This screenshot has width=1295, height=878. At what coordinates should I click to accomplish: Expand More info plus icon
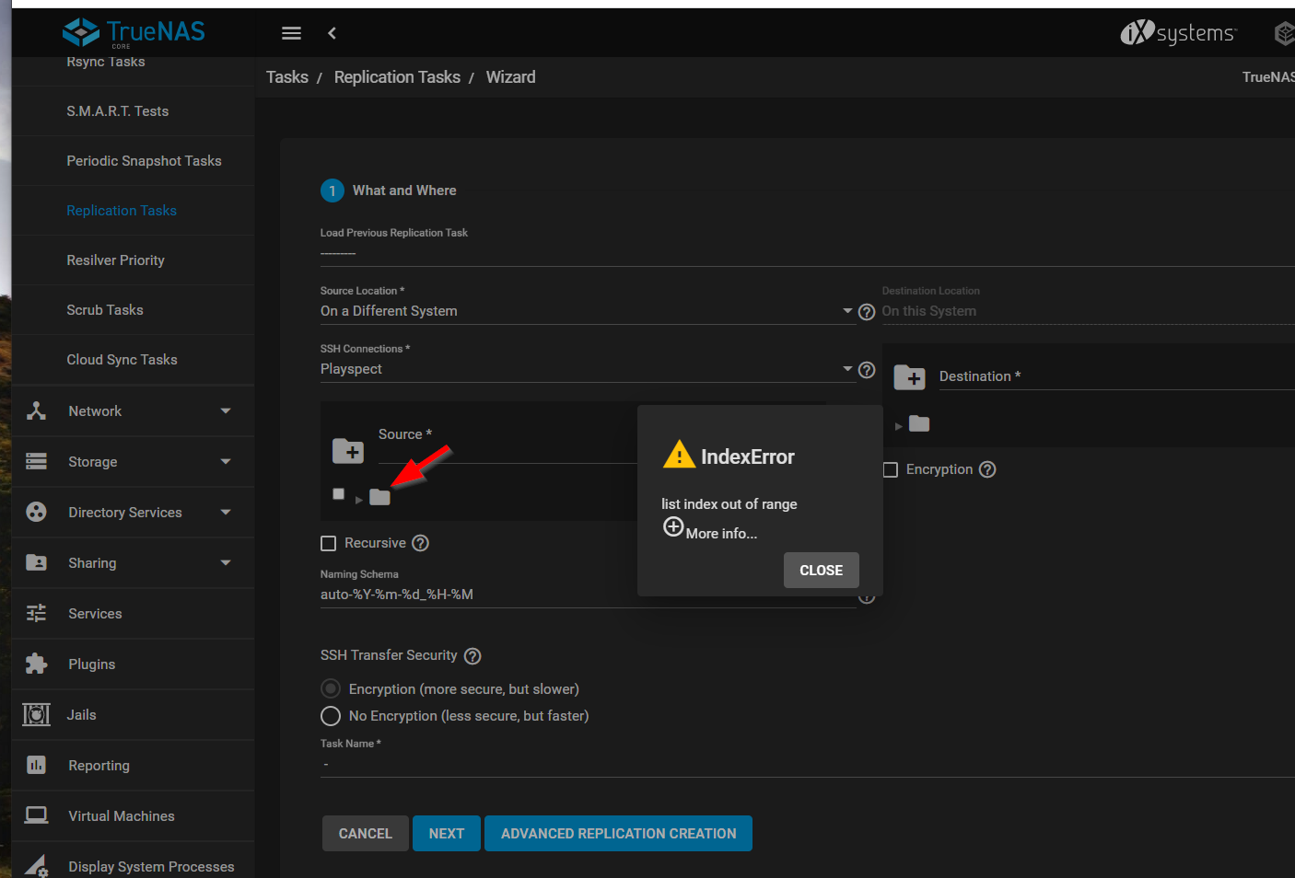pyautogui.click(x=673, y=527)
